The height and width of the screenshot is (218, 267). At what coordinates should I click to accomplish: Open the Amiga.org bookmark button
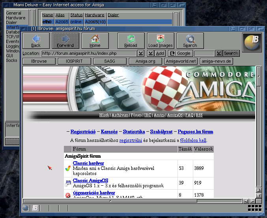click(x=146, y=61)
